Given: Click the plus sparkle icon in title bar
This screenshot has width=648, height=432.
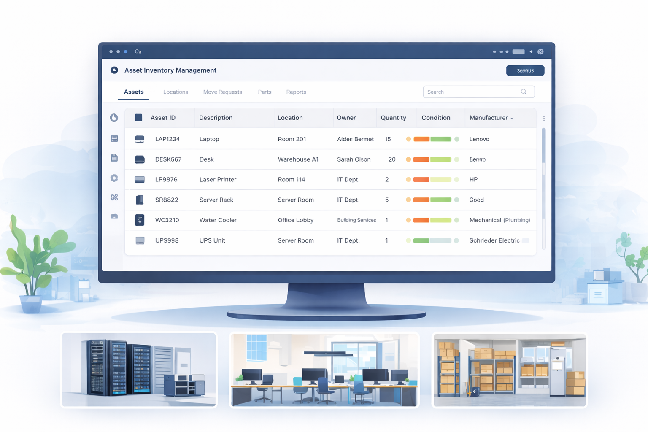Looking at the screenshot, I should click(531, 51).
